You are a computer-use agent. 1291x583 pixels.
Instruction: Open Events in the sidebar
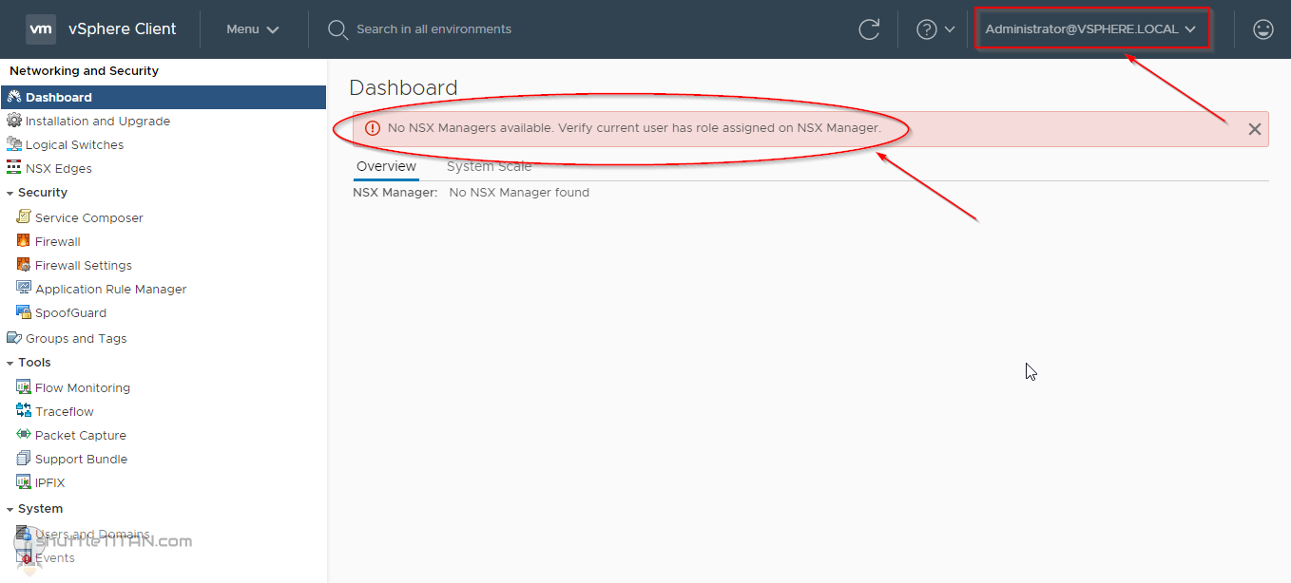pyautogui.click(x=55, y=557)
